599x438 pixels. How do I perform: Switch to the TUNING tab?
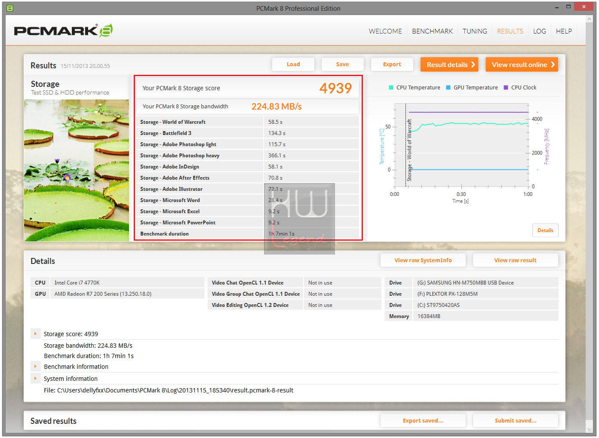tap(475, 31)
